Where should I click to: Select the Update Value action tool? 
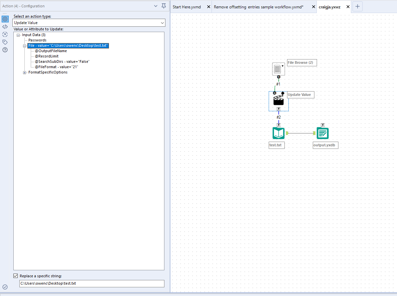pyautogui.click(x=278, y=100)
